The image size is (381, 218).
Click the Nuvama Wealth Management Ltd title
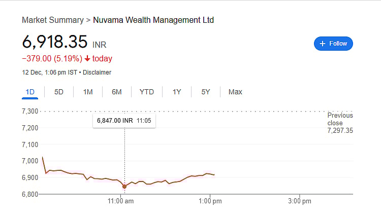[x=153, y=20]
